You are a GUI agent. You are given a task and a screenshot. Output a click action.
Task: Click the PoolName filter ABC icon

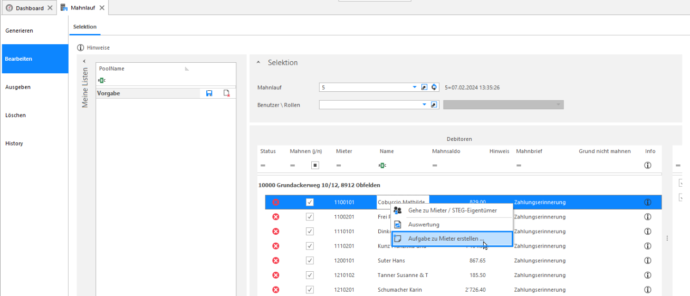102,80
